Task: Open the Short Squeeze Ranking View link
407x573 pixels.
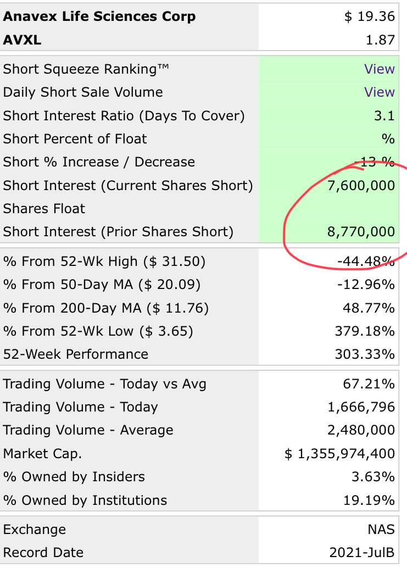Action: tap(379, 69)
